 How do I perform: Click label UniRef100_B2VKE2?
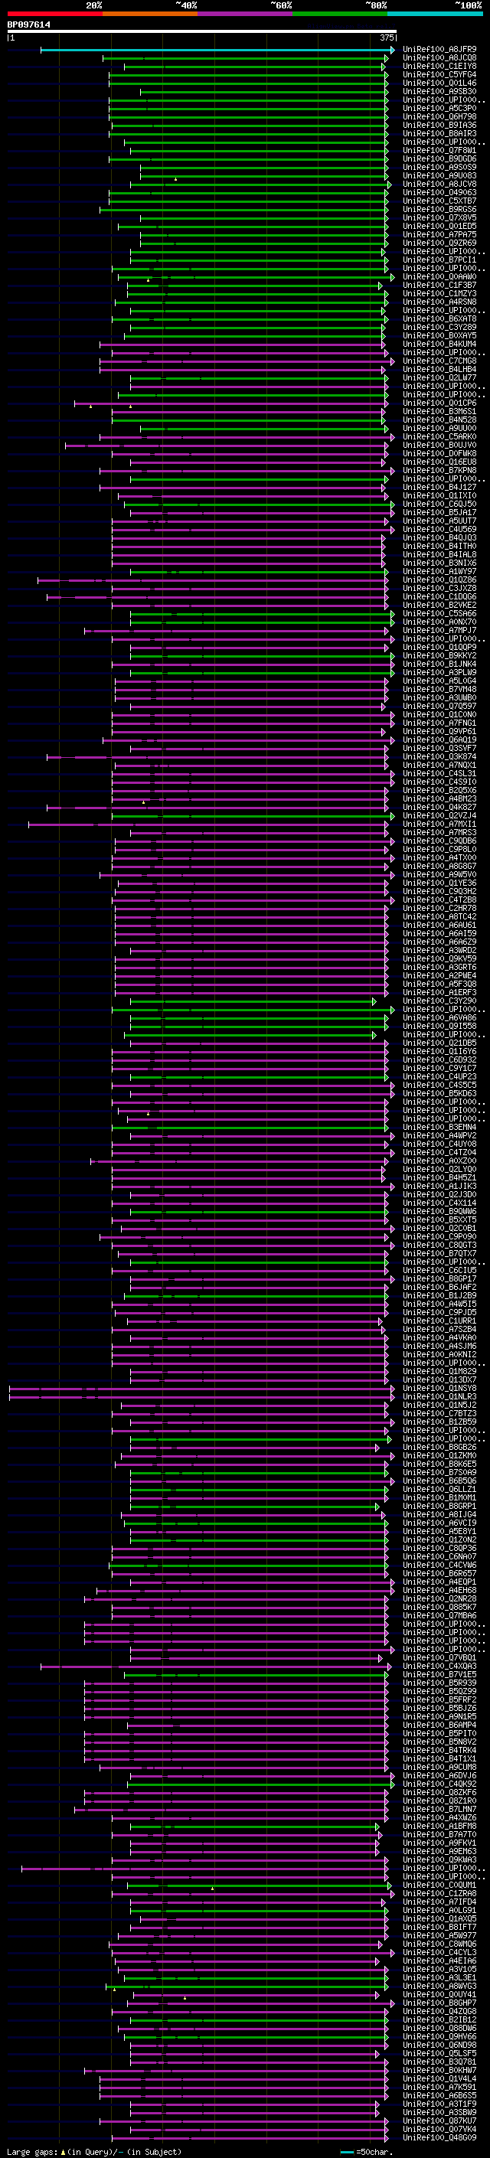coord(439,605)
